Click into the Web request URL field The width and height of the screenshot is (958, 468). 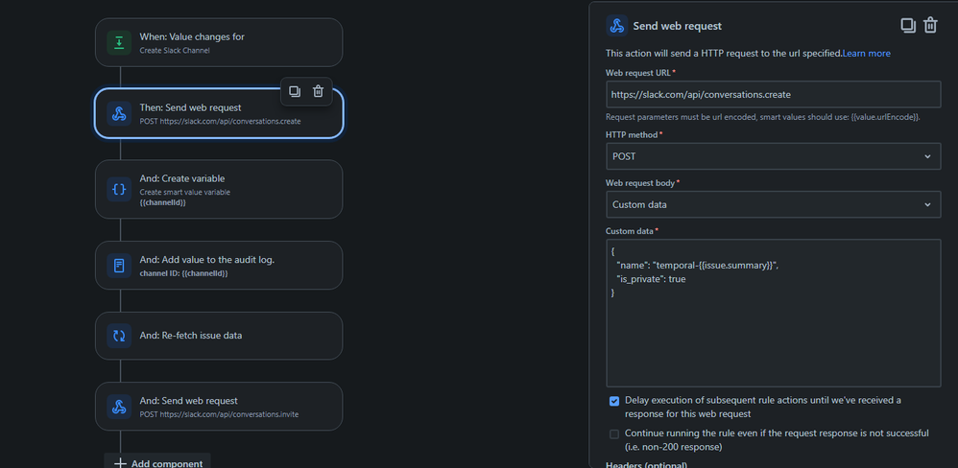[x=774, y=95]
